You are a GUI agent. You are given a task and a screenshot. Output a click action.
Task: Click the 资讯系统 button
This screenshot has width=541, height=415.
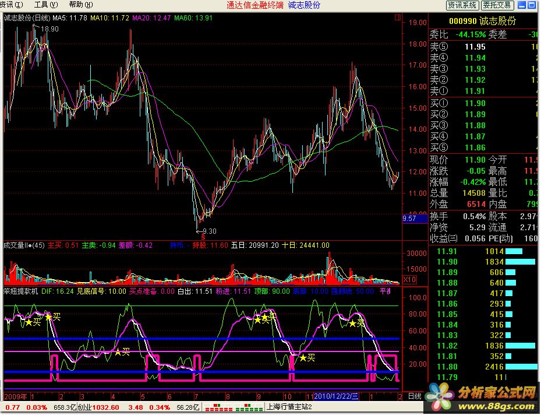tap(462, 5)
